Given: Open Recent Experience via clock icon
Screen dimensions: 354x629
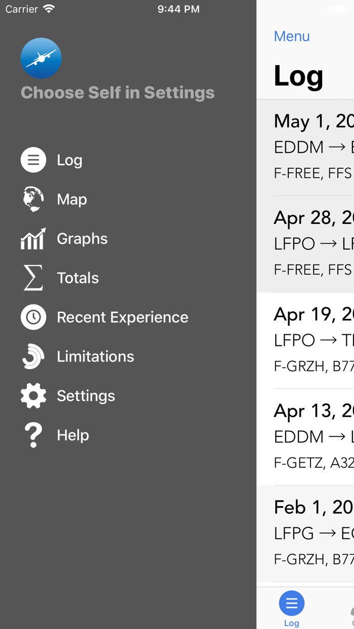Looking at the screenshot, I should coord(33,317).
